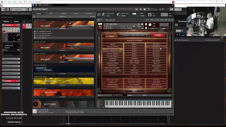The height and width of the screenshot is (127, 226).
Task: Select the Tremolo articulation
Action: (134, 58)
